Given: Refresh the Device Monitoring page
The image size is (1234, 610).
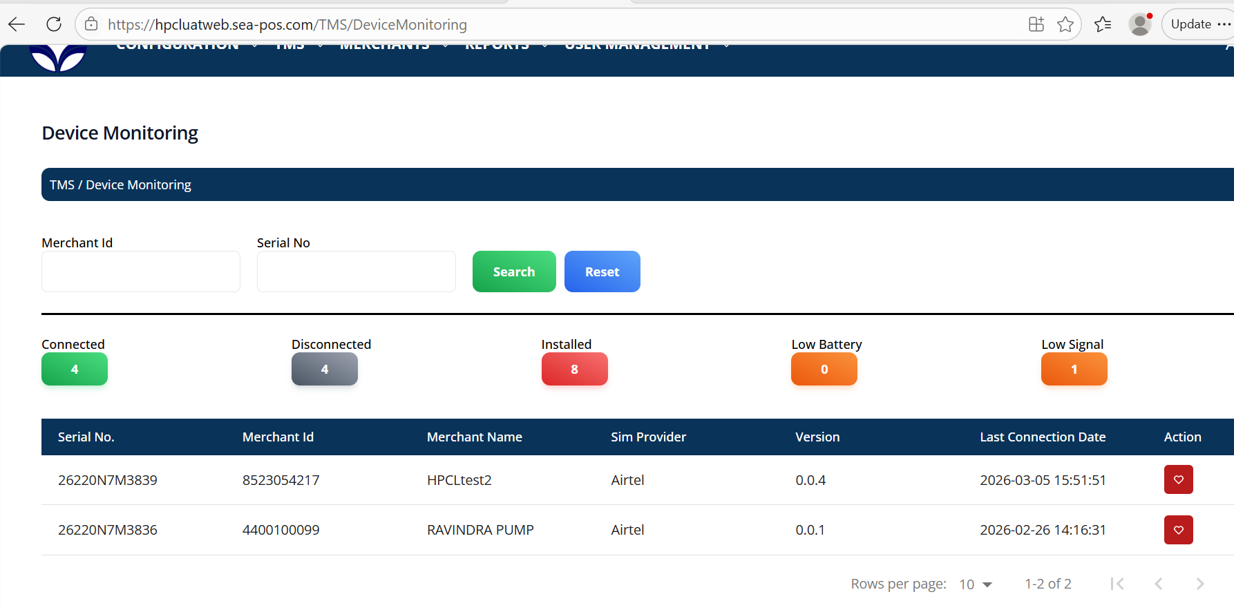Looking at the screenshot, I should click(x=54, y=24).
